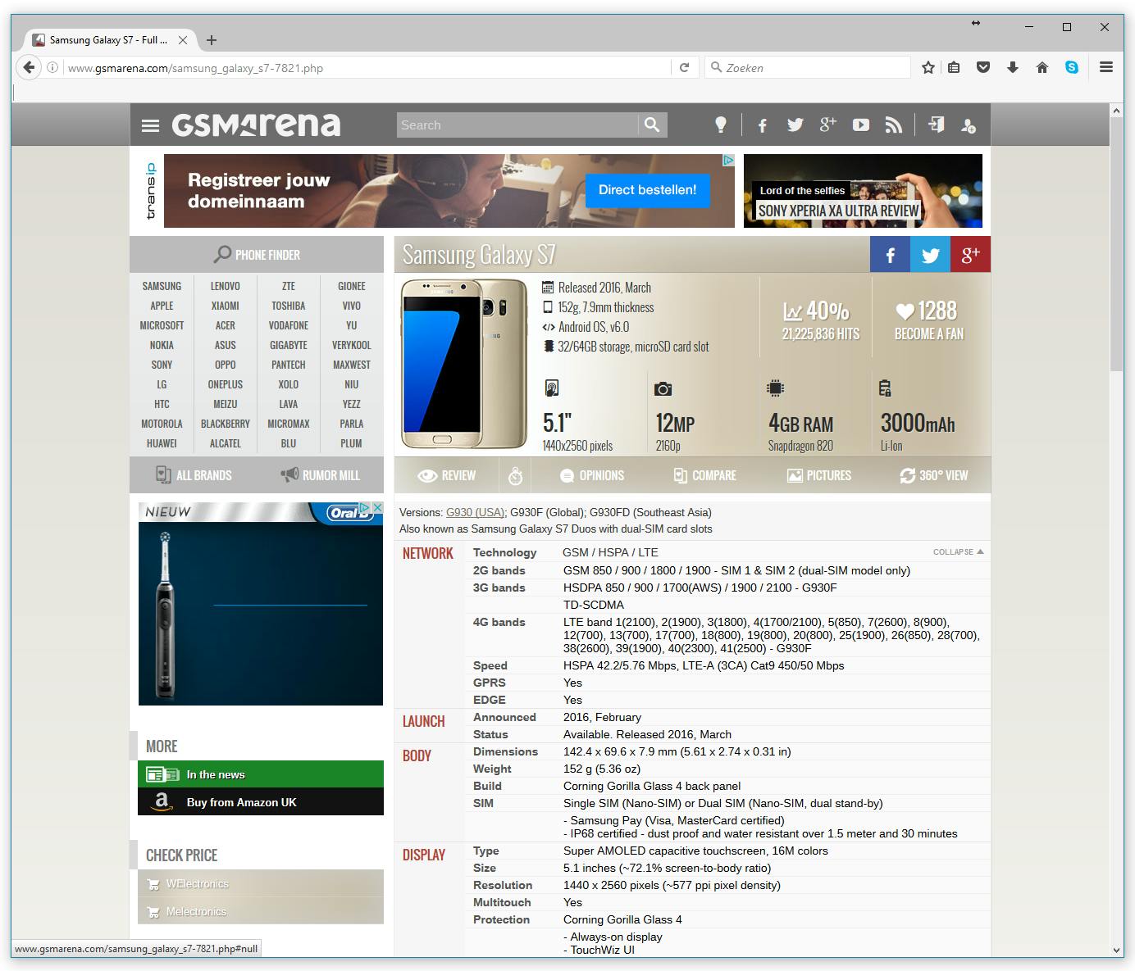Click the Direct bestellen! ad button
Viewport: 1135px width, 971px height.
[648, 190]
